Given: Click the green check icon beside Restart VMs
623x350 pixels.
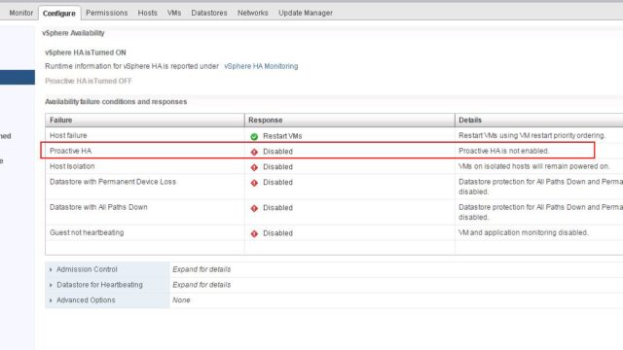Looking at the screenshot, I should tap(254, 136).
